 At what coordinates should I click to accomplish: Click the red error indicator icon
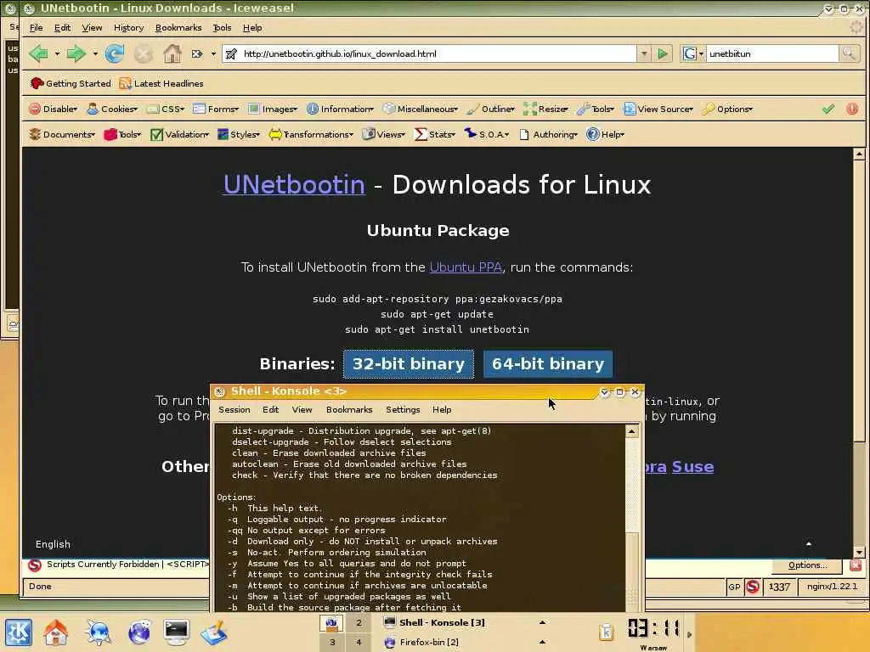(852, 109)
